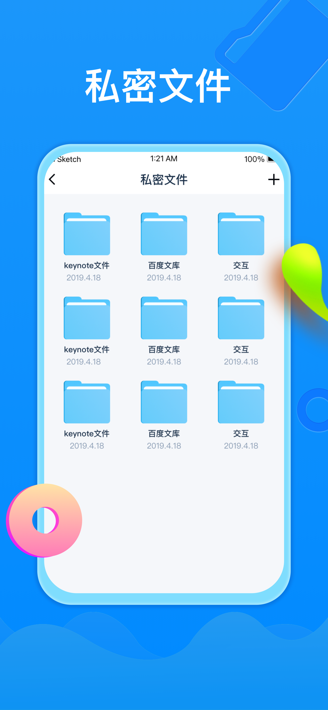
Task: Tap the back arrow in header
Action: point(52,179)
